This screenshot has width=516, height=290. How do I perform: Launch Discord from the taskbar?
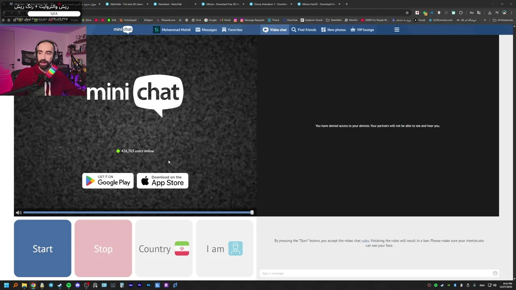tap(77, 285)
